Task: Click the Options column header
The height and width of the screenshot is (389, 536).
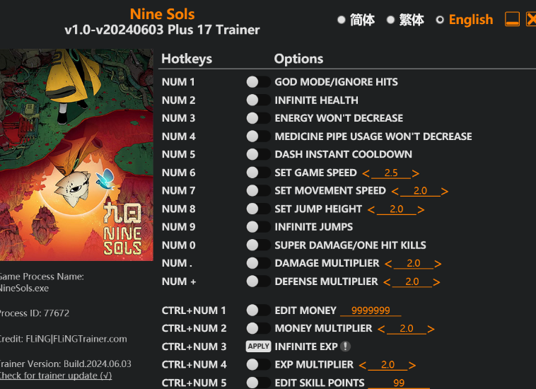Action: 298,59
